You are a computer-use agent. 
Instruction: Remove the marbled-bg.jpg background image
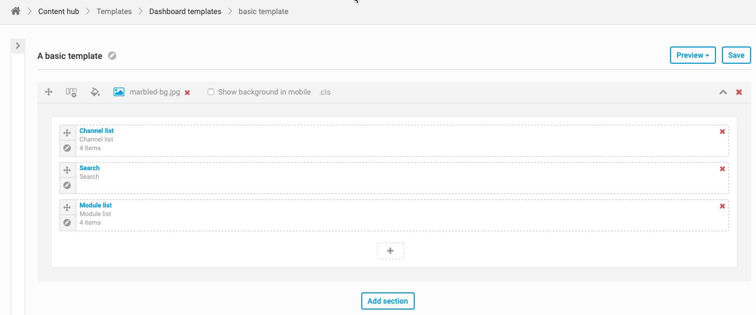coord(188,92)
